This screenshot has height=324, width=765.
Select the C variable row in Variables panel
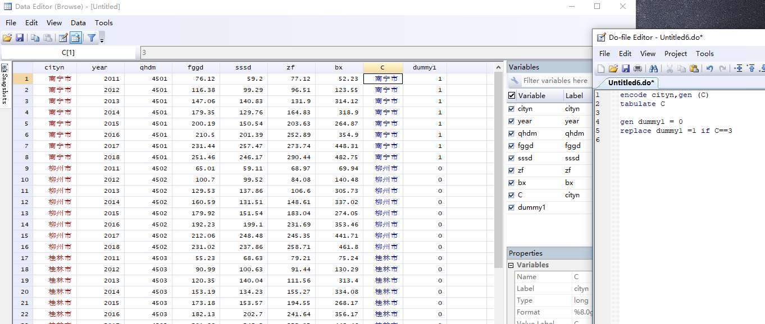click(x=549, y=195)
